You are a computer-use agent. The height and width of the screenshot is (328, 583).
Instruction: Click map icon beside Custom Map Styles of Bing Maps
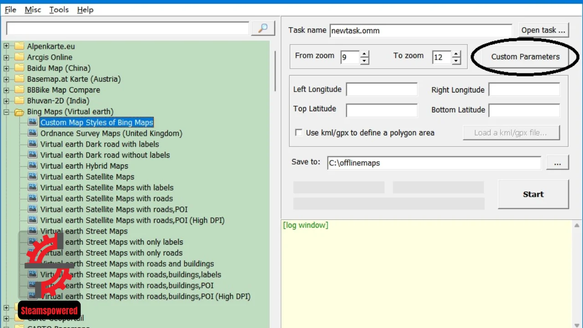[32, 122]
